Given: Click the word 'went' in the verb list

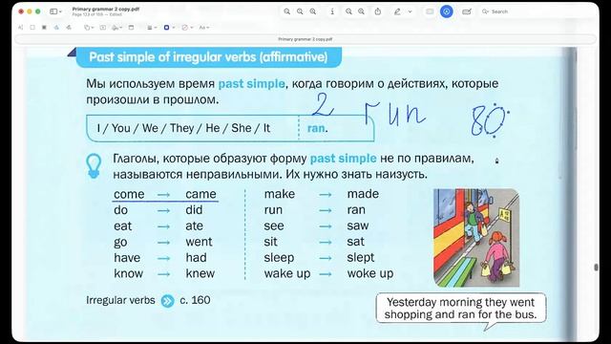Looking at the screenshot, I should (200, 242).
